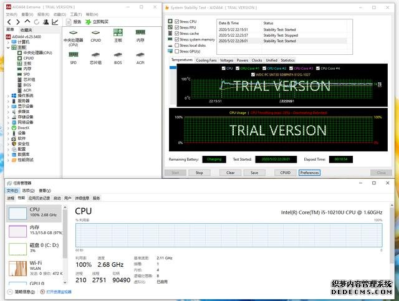Expand the 服务器 tree node
The width and height of the screenshot is (399, 301).
8,101
